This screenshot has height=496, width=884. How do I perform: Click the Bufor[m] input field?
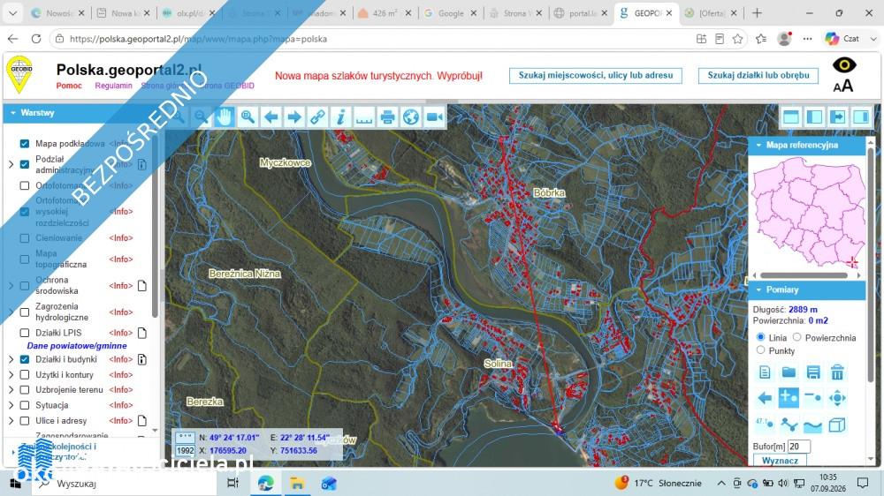click(799, 447)
